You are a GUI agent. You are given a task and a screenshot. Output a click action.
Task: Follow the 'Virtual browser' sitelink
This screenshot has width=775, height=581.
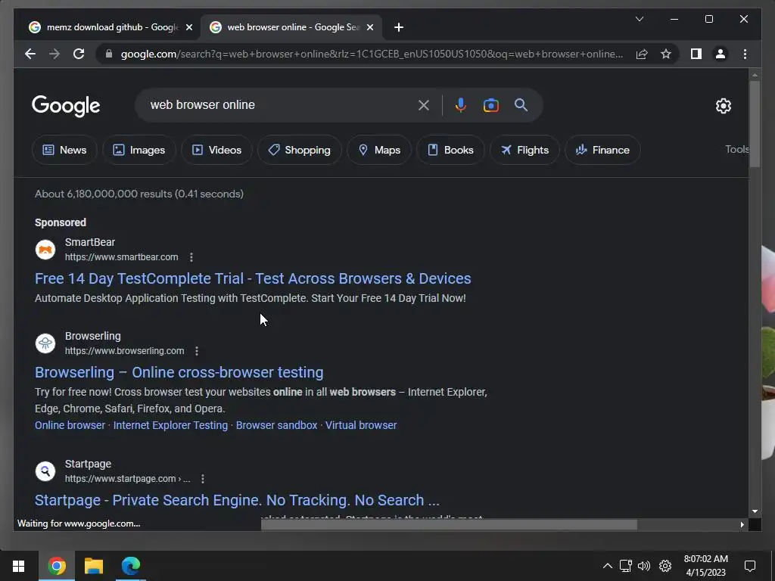click(361, 425)
